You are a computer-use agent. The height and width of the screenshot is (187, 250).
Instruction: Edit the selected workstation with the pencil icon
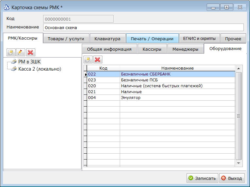pyautogui.click(x=21, y=52)
